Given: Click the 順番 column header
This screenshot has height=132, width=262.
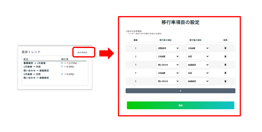Looking at the screenshot, I should [136, 40].
